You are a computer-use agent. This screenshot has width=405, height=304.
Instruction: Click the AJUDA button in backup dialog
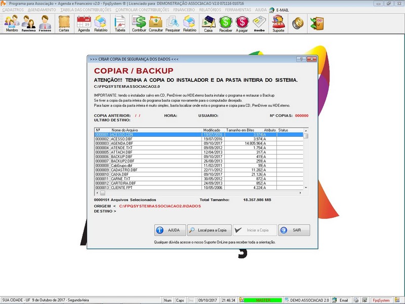pyautogui.click(x=170, y=230)
